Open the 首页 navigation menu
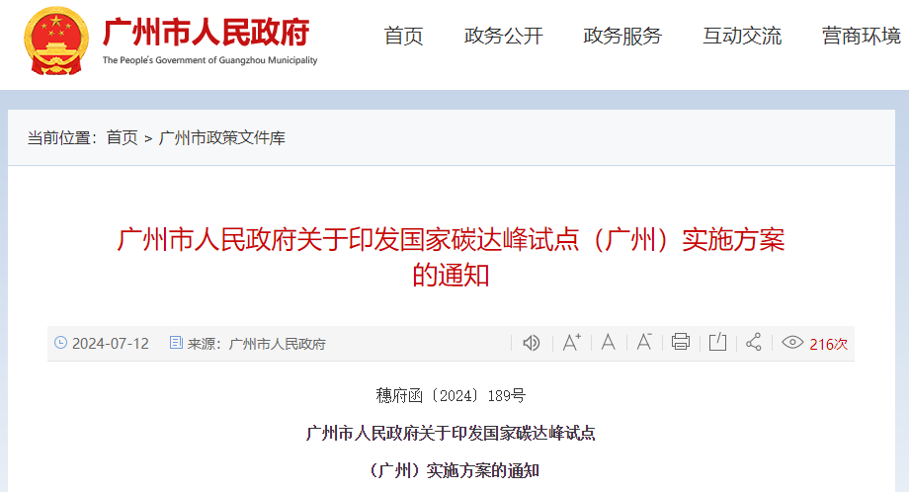 (x=403, y=36)
